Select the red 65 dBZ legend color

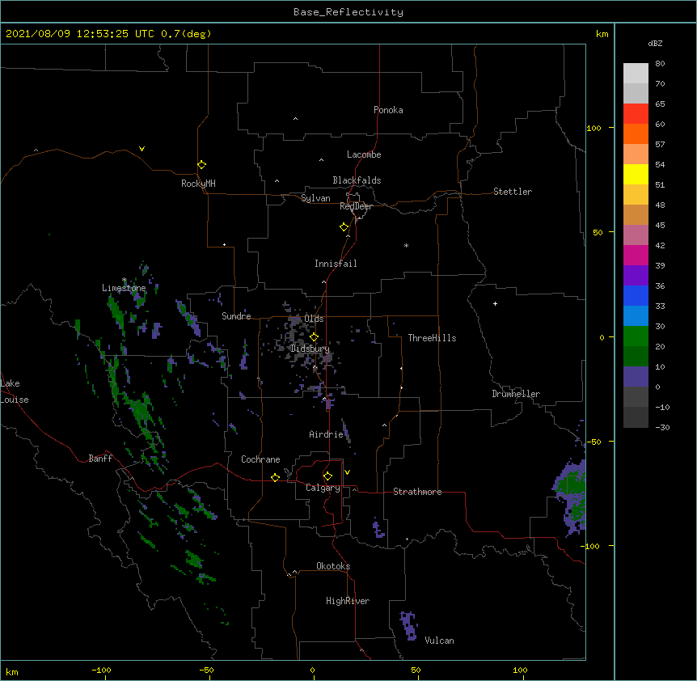tap(636, 113)
